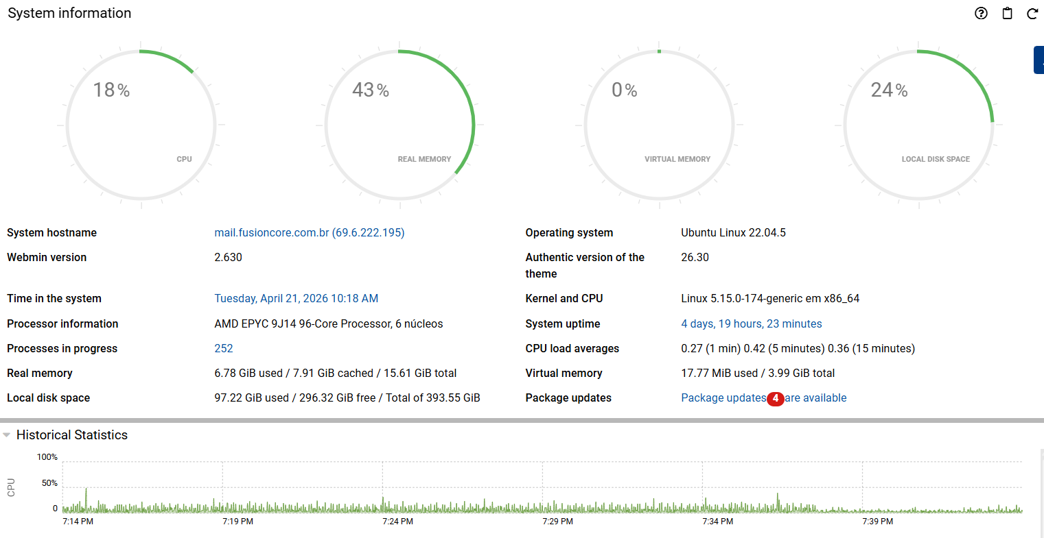The image size is (1044, 538).
Task: Click the Tuesday, April 21 system time link
Action: [x=296, y=298]
